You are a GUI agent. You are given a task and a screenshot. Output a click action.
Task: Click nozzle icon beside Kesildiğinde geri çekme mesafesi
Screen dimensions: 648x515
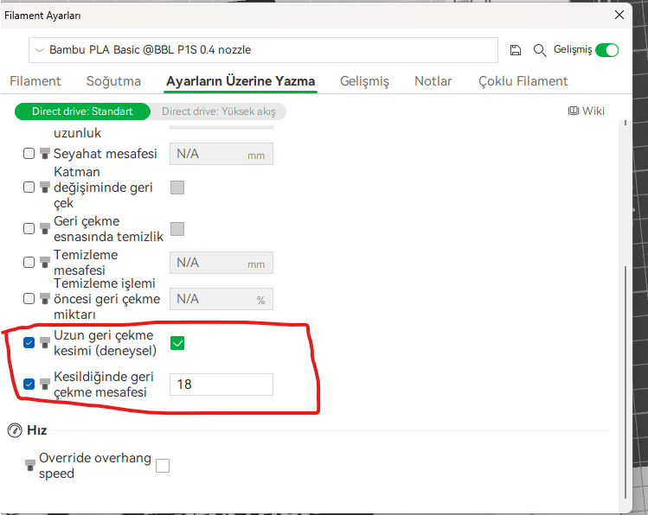(x=45, y=384)
